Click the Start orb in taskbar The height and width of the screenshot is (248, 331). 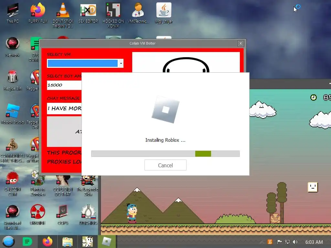coord(8,242)
